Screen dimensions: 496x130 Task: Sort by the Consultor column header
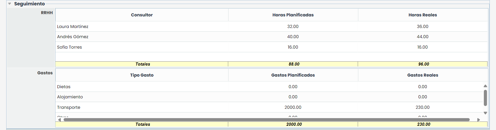[x=142, y=15]
